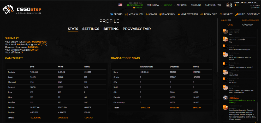Switch to the Betting tab
The height and width of the screenshot is (123, 261).
[x=111, y=29]
